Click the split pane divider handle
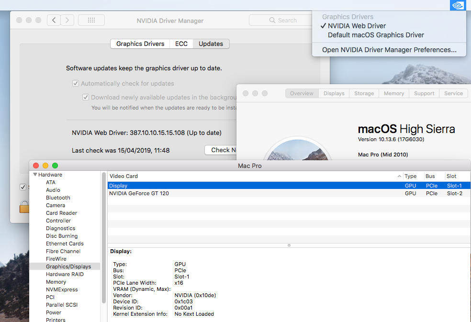 click(x=289, y=245)
